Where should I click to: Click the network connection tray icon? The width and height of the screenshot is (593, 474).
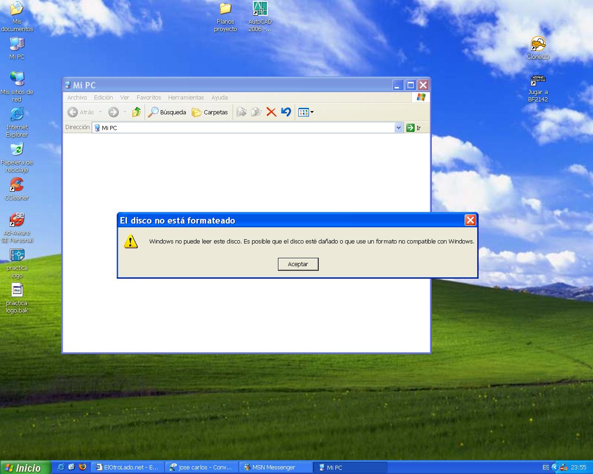(564, 468)
